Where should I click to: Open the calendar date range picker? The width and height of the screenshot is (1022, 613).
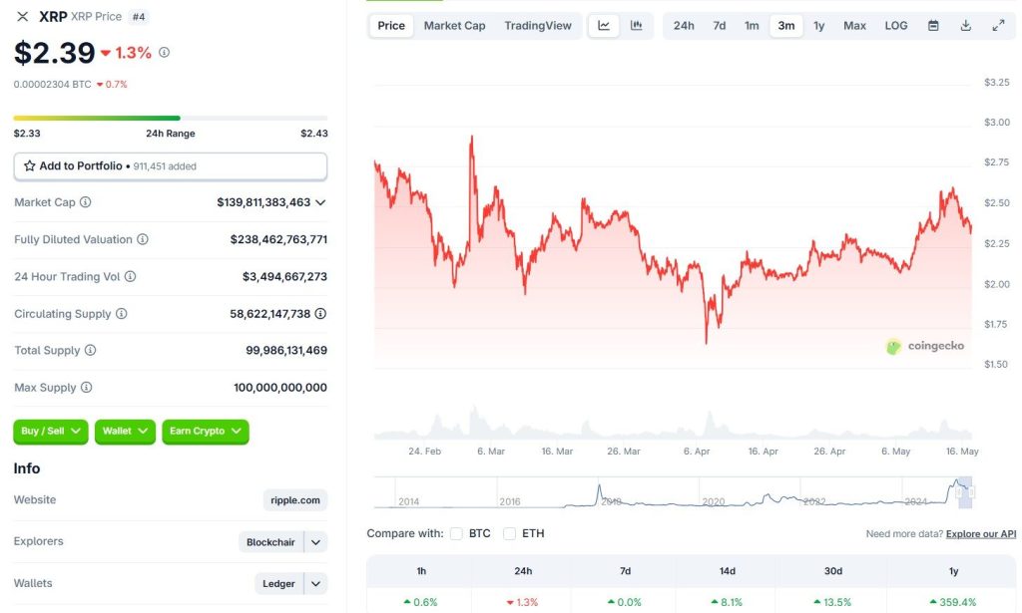933,26
